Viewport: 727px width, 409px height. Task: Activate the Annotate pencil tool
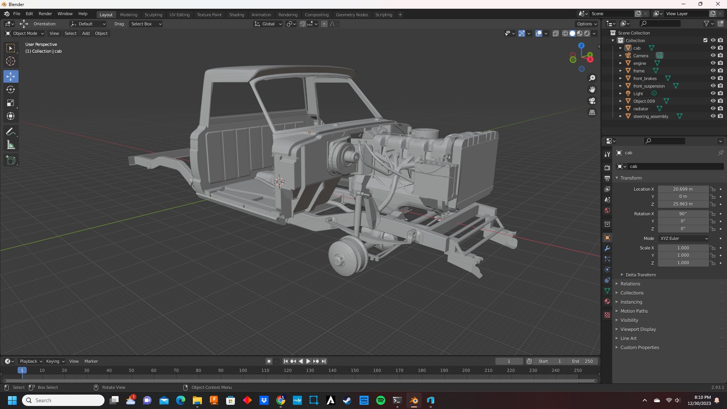(x=11, y=132)
